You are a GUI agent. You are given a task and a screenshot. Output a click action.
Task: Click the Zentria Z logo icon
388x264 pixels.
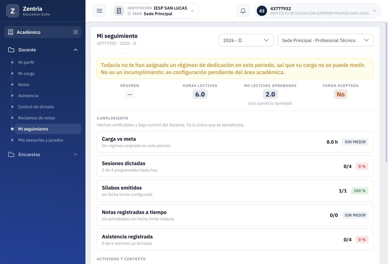point(13,11)
